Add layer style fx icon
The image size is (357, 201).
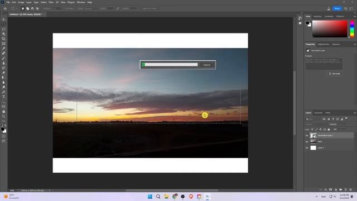(325, 190)
